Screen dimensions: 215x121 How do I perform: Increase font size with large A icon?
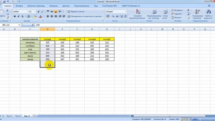(x=39, y=12)
